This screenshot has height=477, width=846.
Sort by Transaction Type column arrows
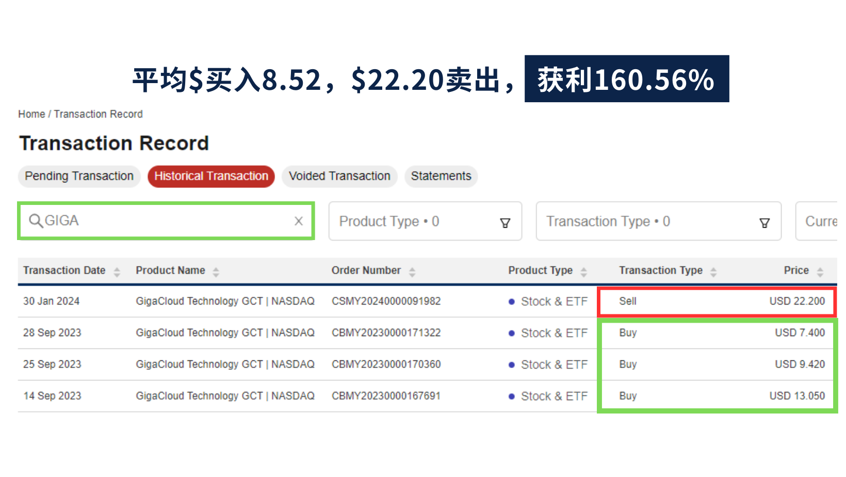[713, 272]
